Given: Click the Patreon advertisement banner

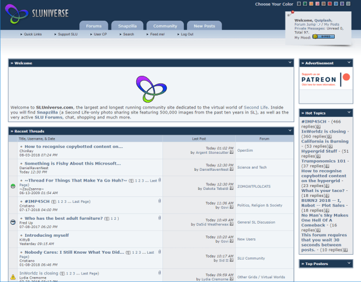Looking at the screenshot, I should (326, 79).
